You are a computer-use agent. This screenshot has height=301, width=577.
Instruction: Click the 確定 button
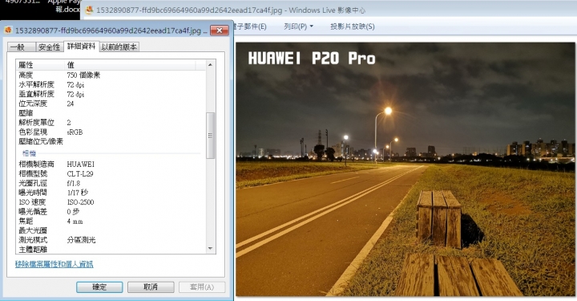(x=99, y=287)
